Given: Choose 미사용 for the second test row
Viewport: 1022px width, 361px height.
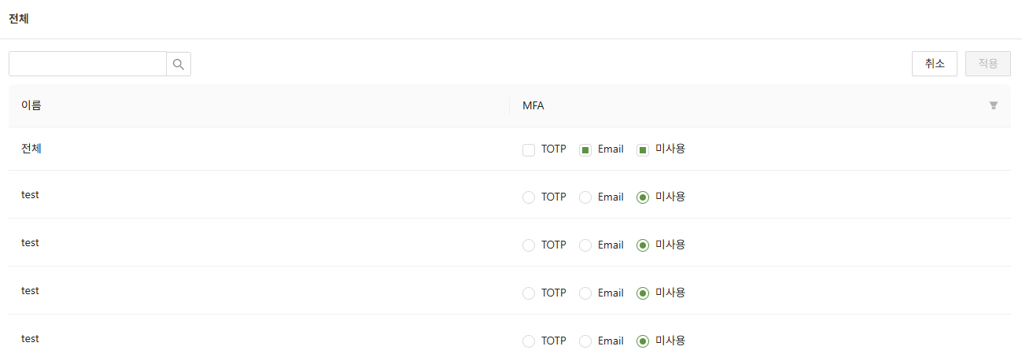Looking at the screenshot, I should point(643,245).
